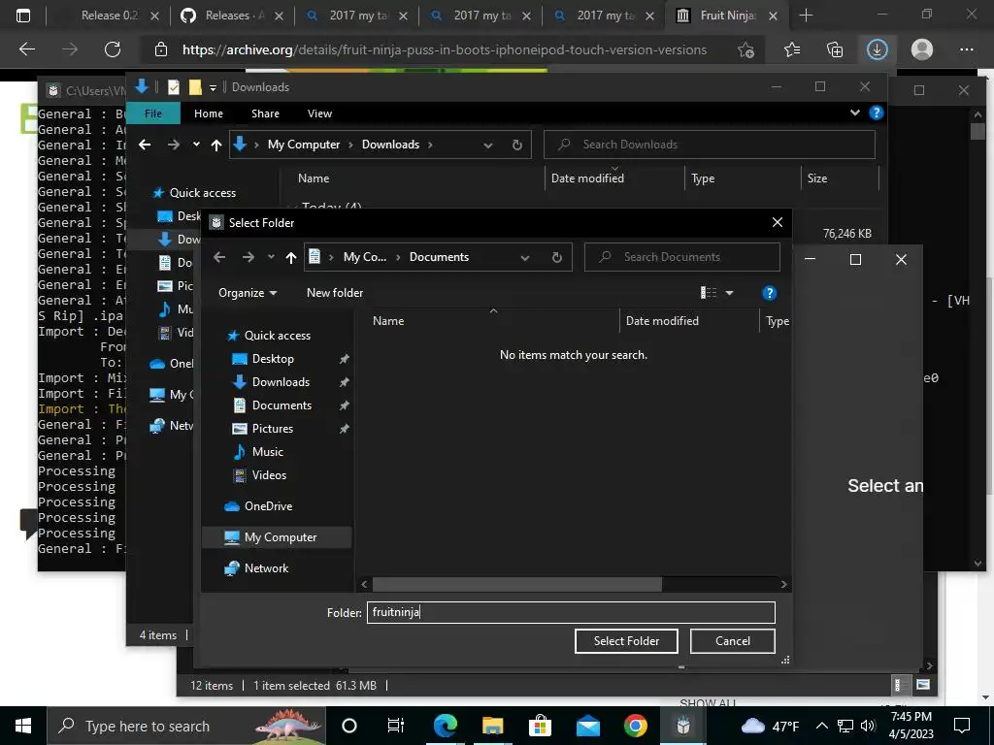This screenshot has width=994, height=745.
Task: Select OneDrive in dialog navigation pane
Action: pos(268,506)
